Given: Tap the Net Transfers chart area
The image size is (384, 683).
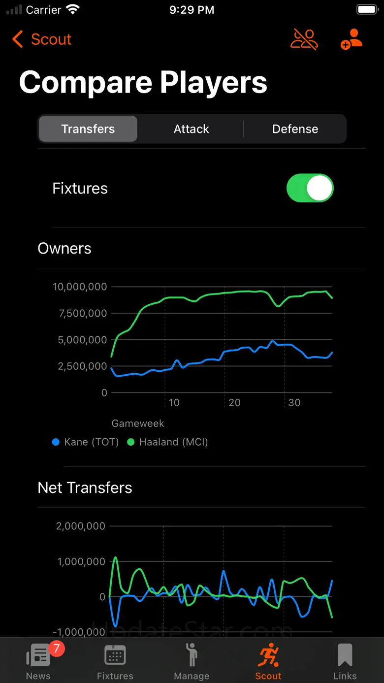Looking at the screenshot, I should (221, 579).
